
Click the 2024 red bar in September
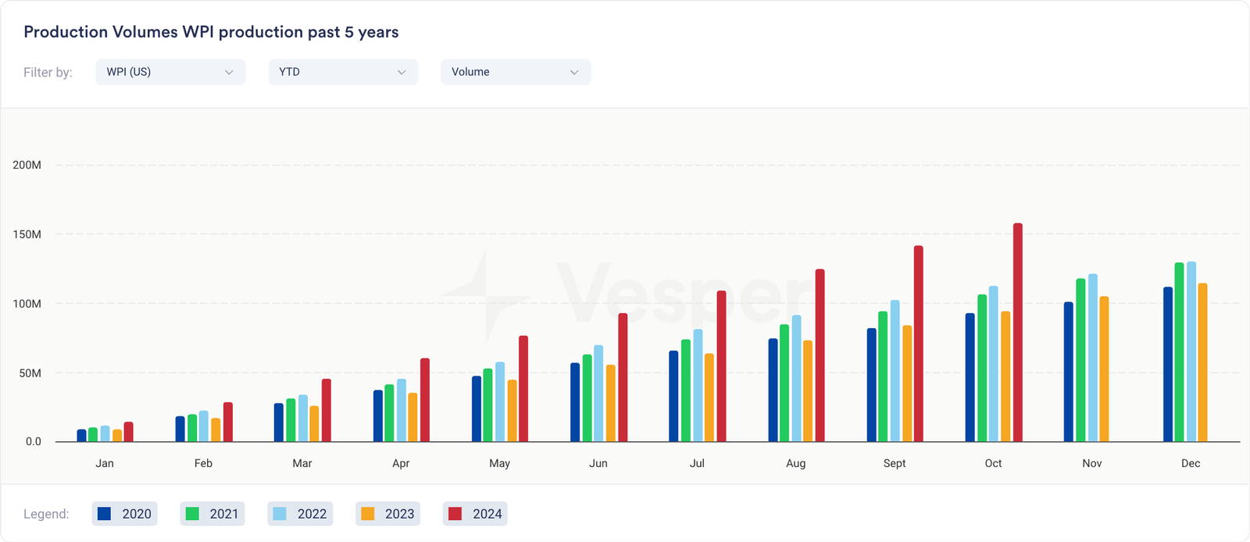[x=919, y=344]
